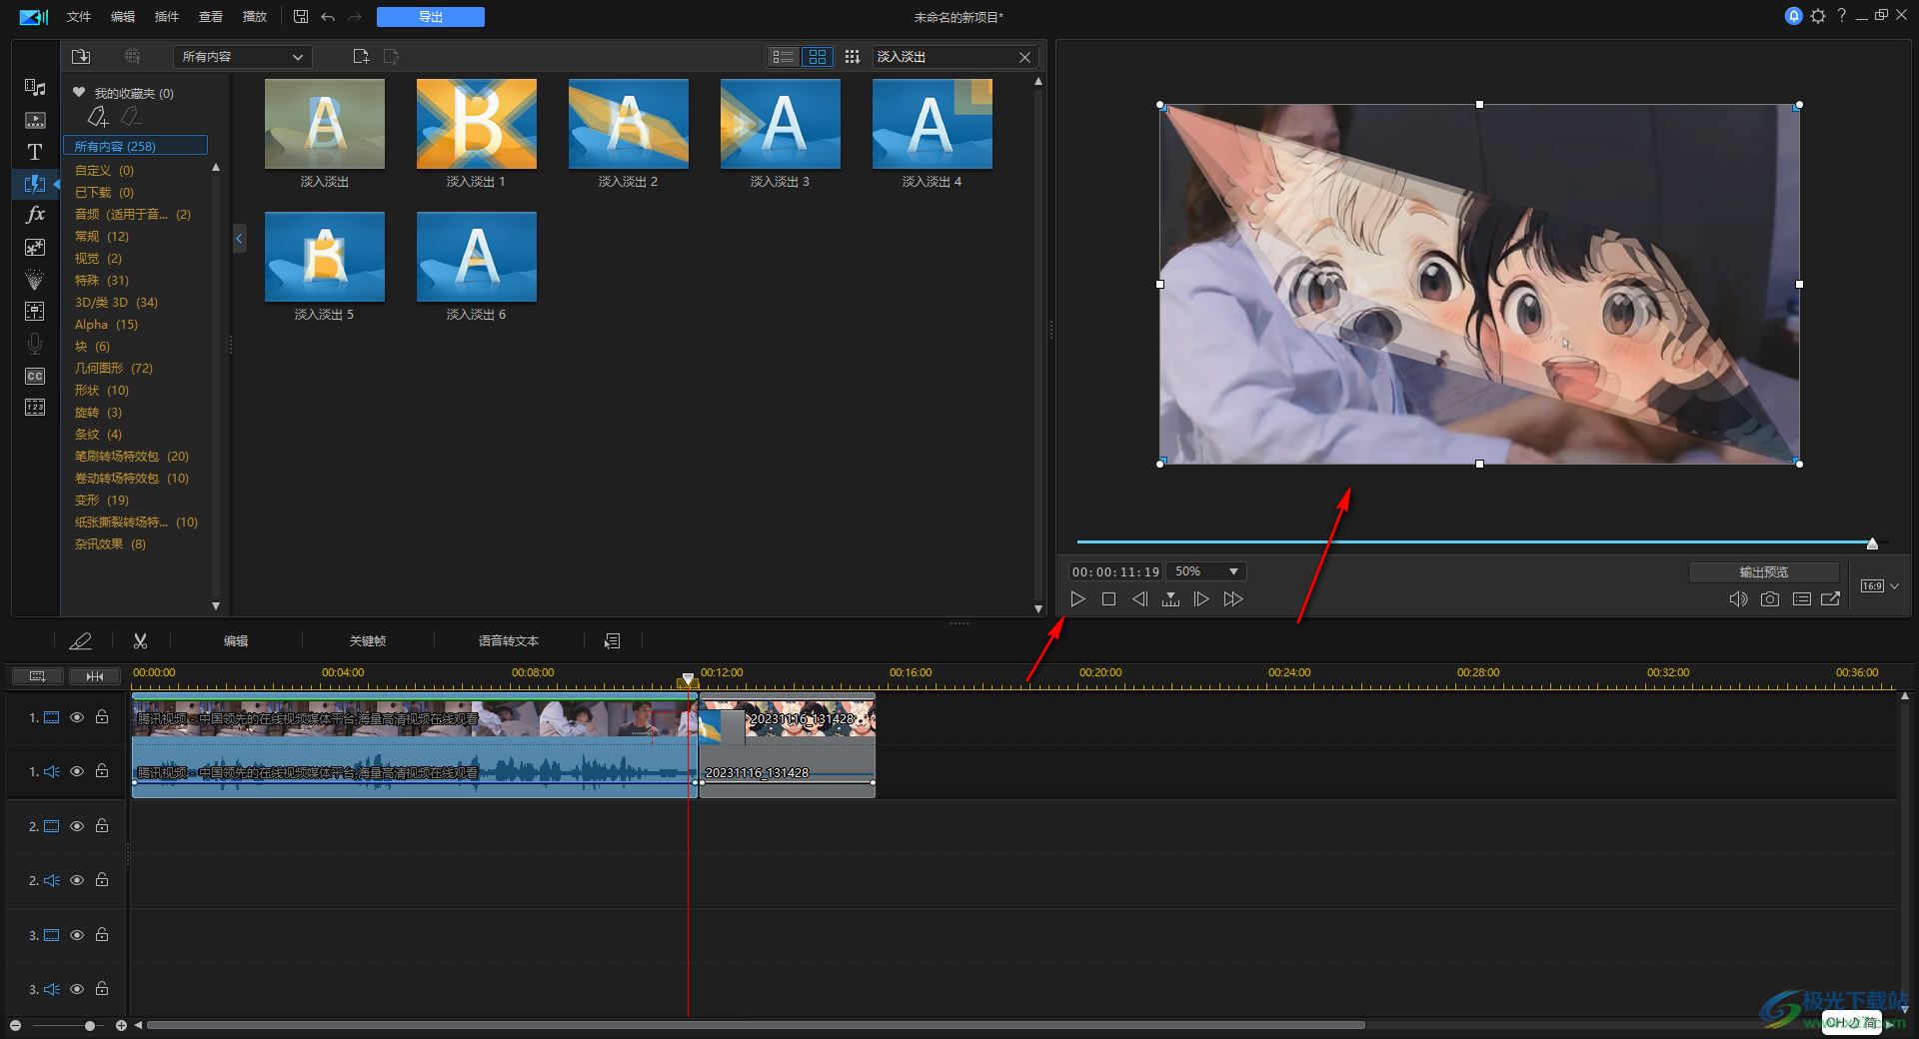Viewport: 1919px width, 1039px height.
Task: Toggle audibility of audio track 1
Action: [x=77, y=771]
